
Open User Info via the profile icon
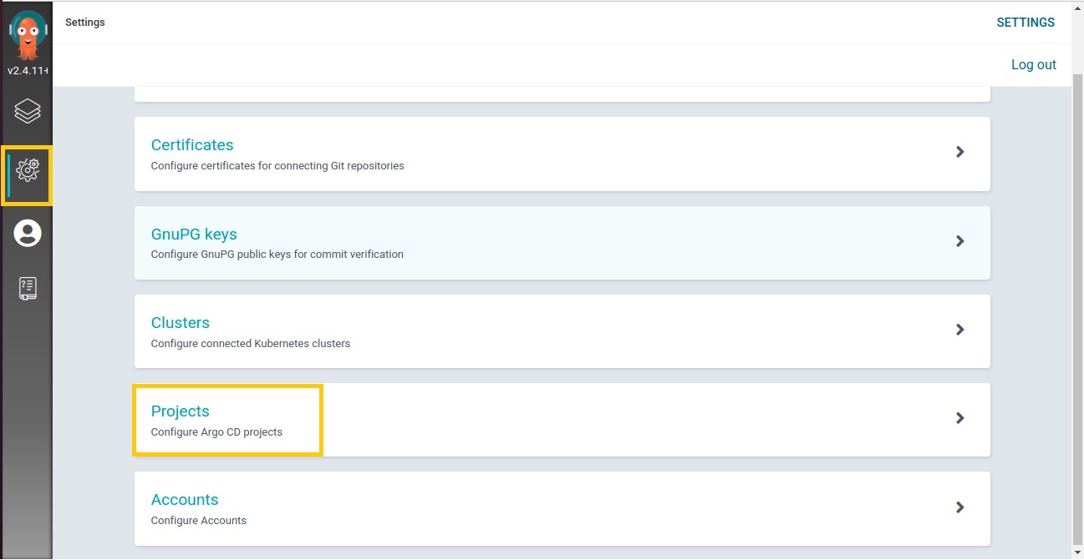tap(28, 233)
